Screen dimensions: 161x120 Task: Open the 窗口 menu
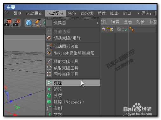[x=127, y=13]
